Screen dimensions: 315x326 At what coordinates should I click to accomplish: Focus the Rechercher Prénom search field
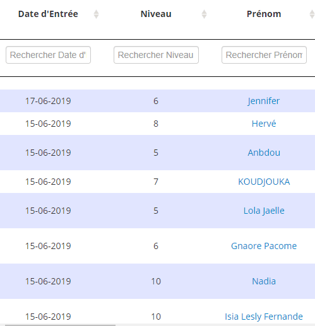[x=264, y=55]
